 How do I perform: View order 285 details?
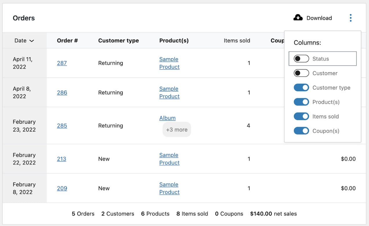click(62, 126)
